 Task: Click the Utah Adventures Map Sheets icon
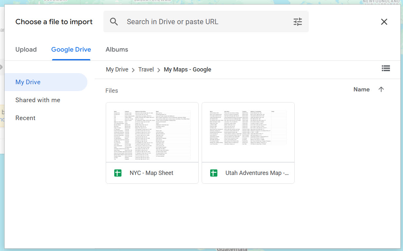[214, 173]
